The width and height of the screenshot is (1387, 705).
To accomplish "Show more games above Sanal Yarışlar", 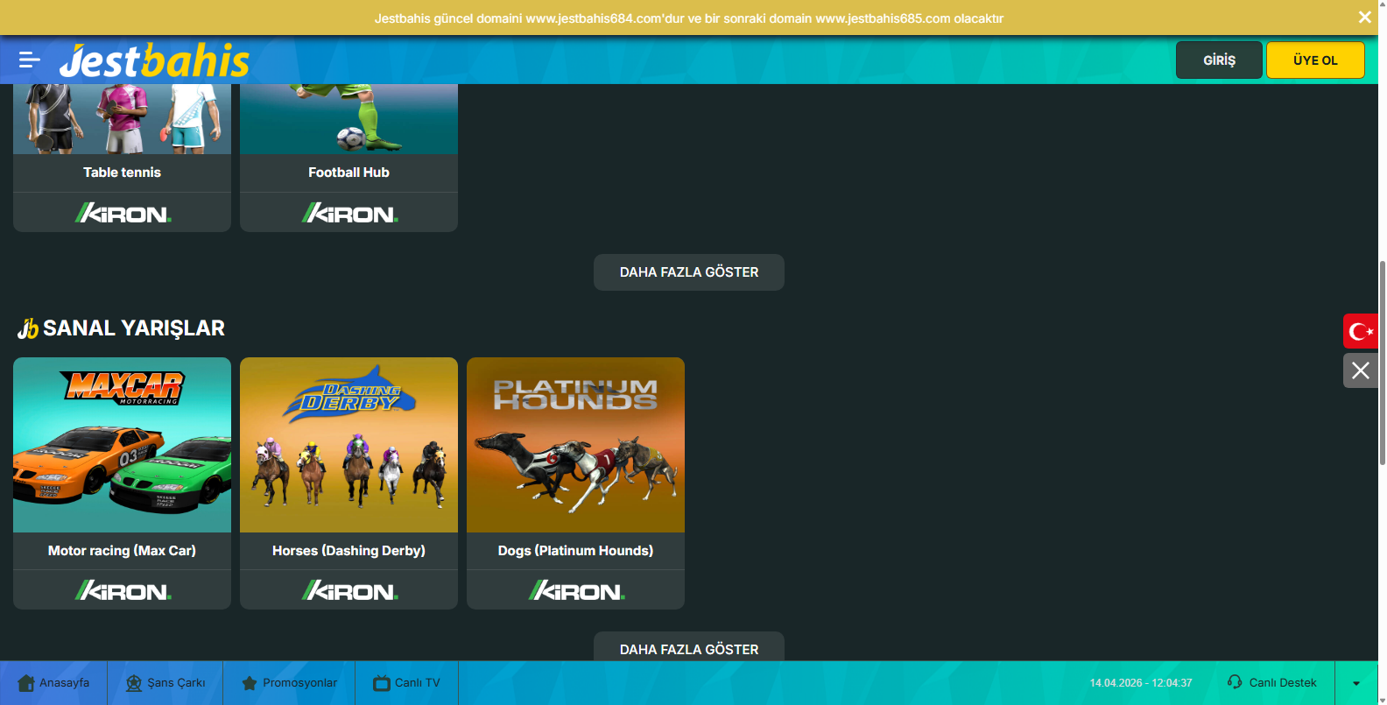I will 689,272.
